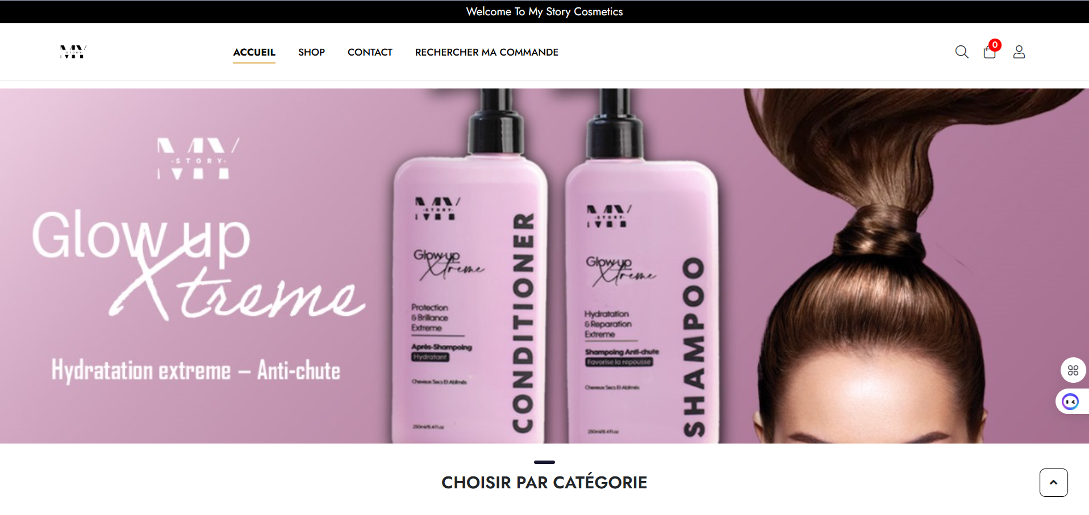Go to the ACCUEIL menu item
The height and width of the screenshot is (515, 1089).
point(254,52)
